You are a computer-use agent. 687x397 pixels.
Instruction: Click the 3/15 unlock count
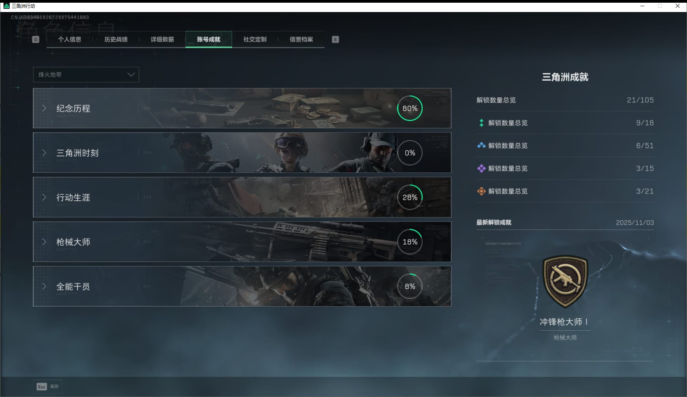(645, 169)
